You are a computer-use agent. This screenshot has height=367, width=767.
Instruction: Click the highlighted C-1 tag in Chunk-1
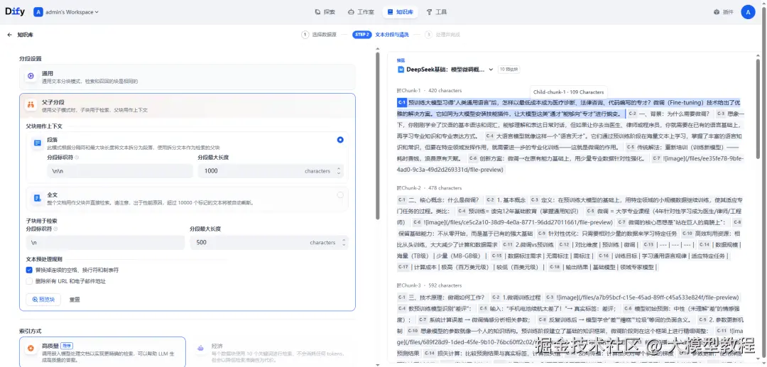(401, 102)
